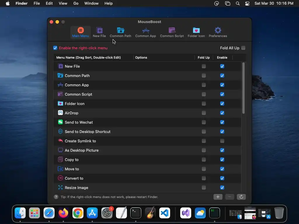
Task: Check Fold Up for Copy to
Action: coord(204,160)
